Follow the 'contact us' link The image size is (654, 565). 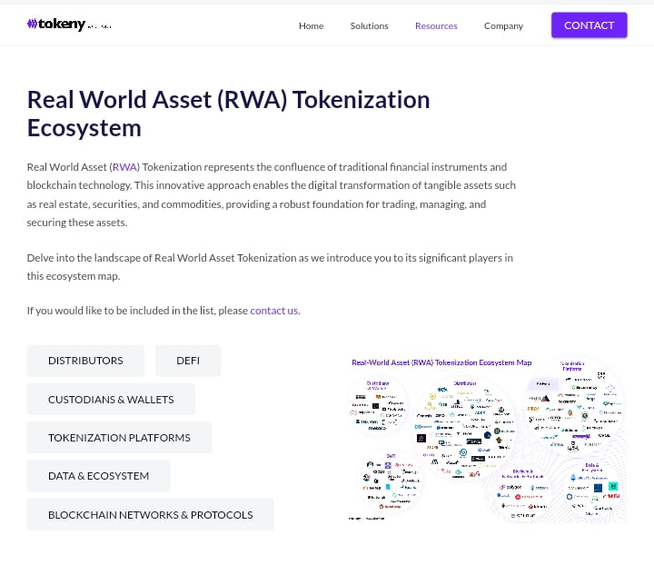coord(275,311)
